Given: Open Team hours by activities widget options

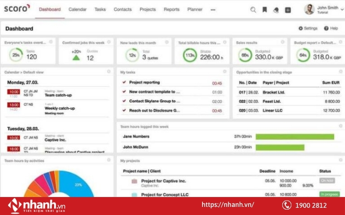Looking at the screenshot, I should pos(109,160).
